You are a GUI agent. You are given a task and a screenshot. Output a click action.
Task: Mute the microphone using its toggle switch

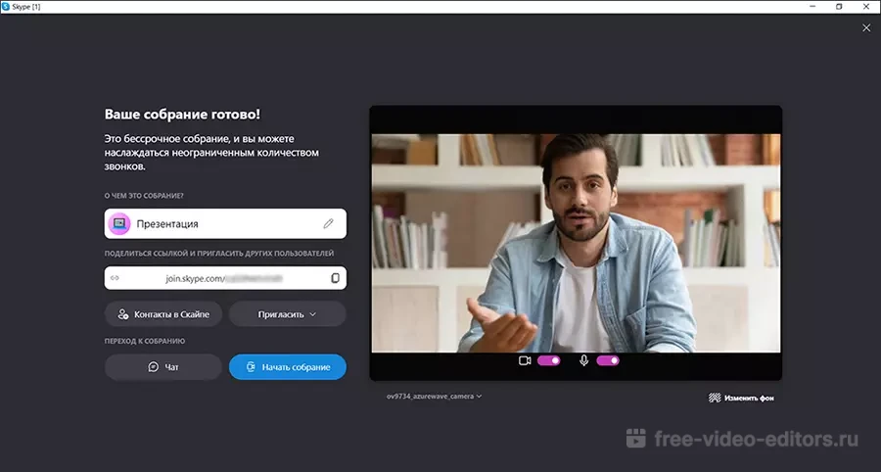tap(608, 360)
